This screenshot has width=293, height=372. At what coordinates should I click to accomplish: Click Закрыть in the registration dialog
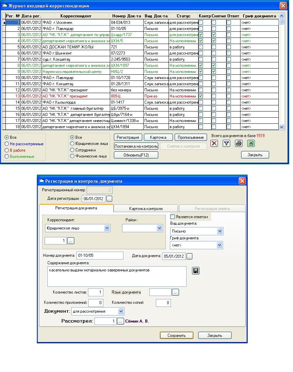click(x=215, y=336)
